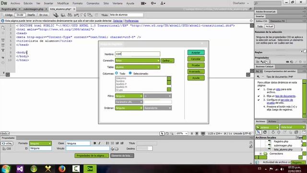
Task: Open Visual Studio from the taskbar
Action: (x=20, y=169)
